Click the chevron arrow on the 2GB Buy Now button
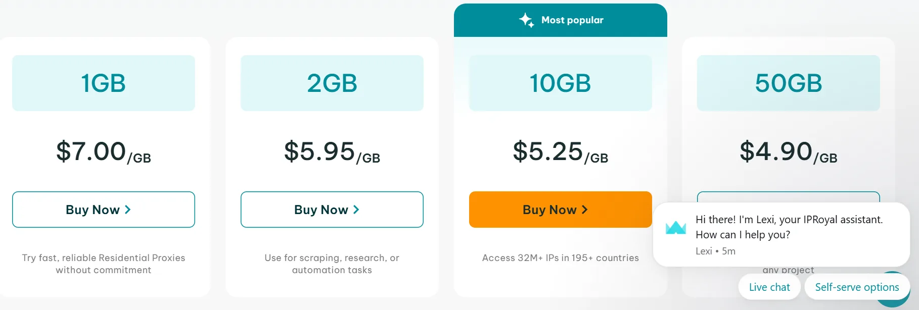The width and height of the screenshot is (919, 310). tap(357, 209)
